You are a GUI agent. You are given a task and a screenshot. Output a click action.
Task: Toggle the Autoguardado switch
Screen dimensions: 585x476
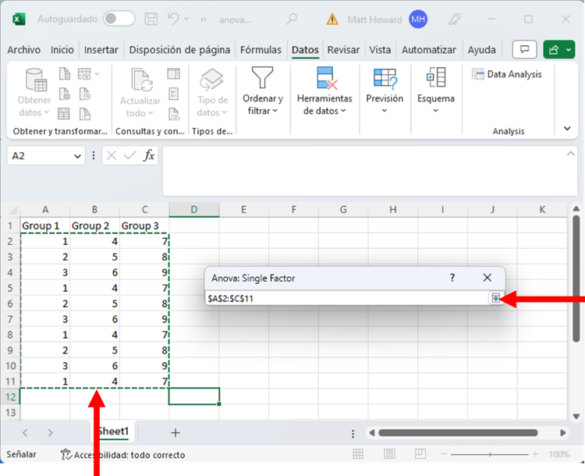[119, 18]
